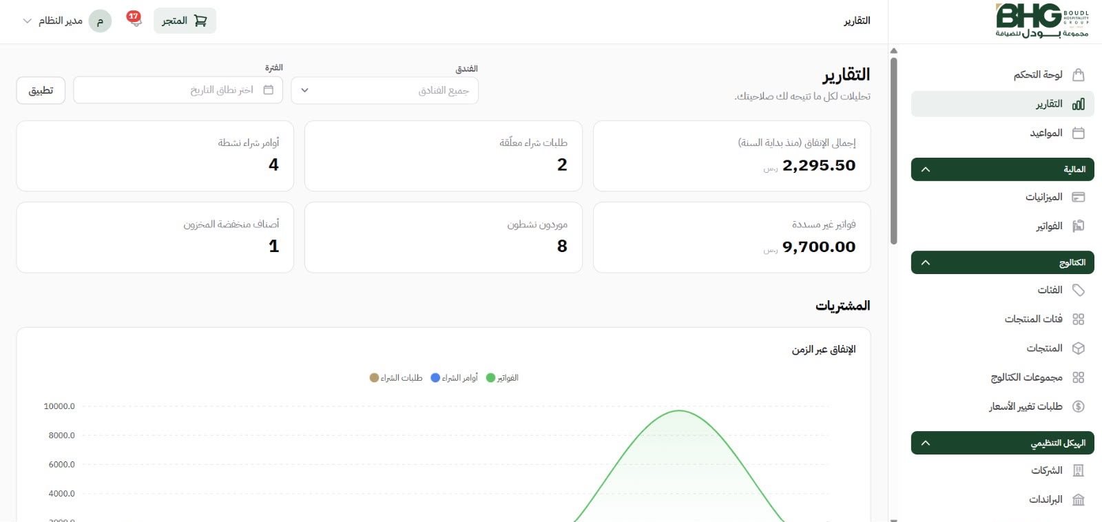Open notifications bell with 17 badge
The width and height of the screenshot is (1102, 522).
tap(134, 19)
